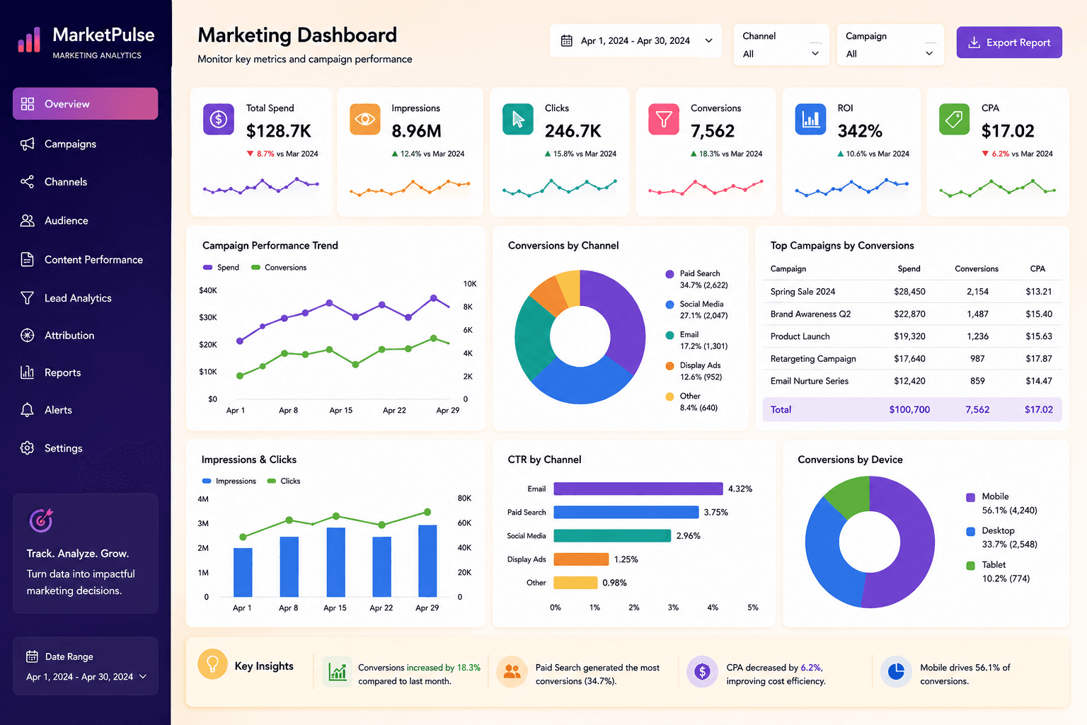Select the Brand Awareness Q2 row

coord(911,314)
